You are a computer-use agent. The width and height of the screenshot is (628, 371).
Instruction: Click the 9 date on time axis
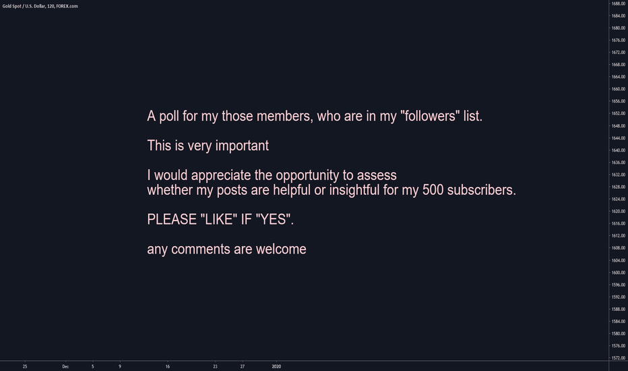click(x=120, y=366)
